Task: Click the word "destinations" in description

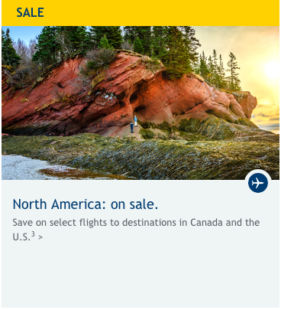Action: 149,223
